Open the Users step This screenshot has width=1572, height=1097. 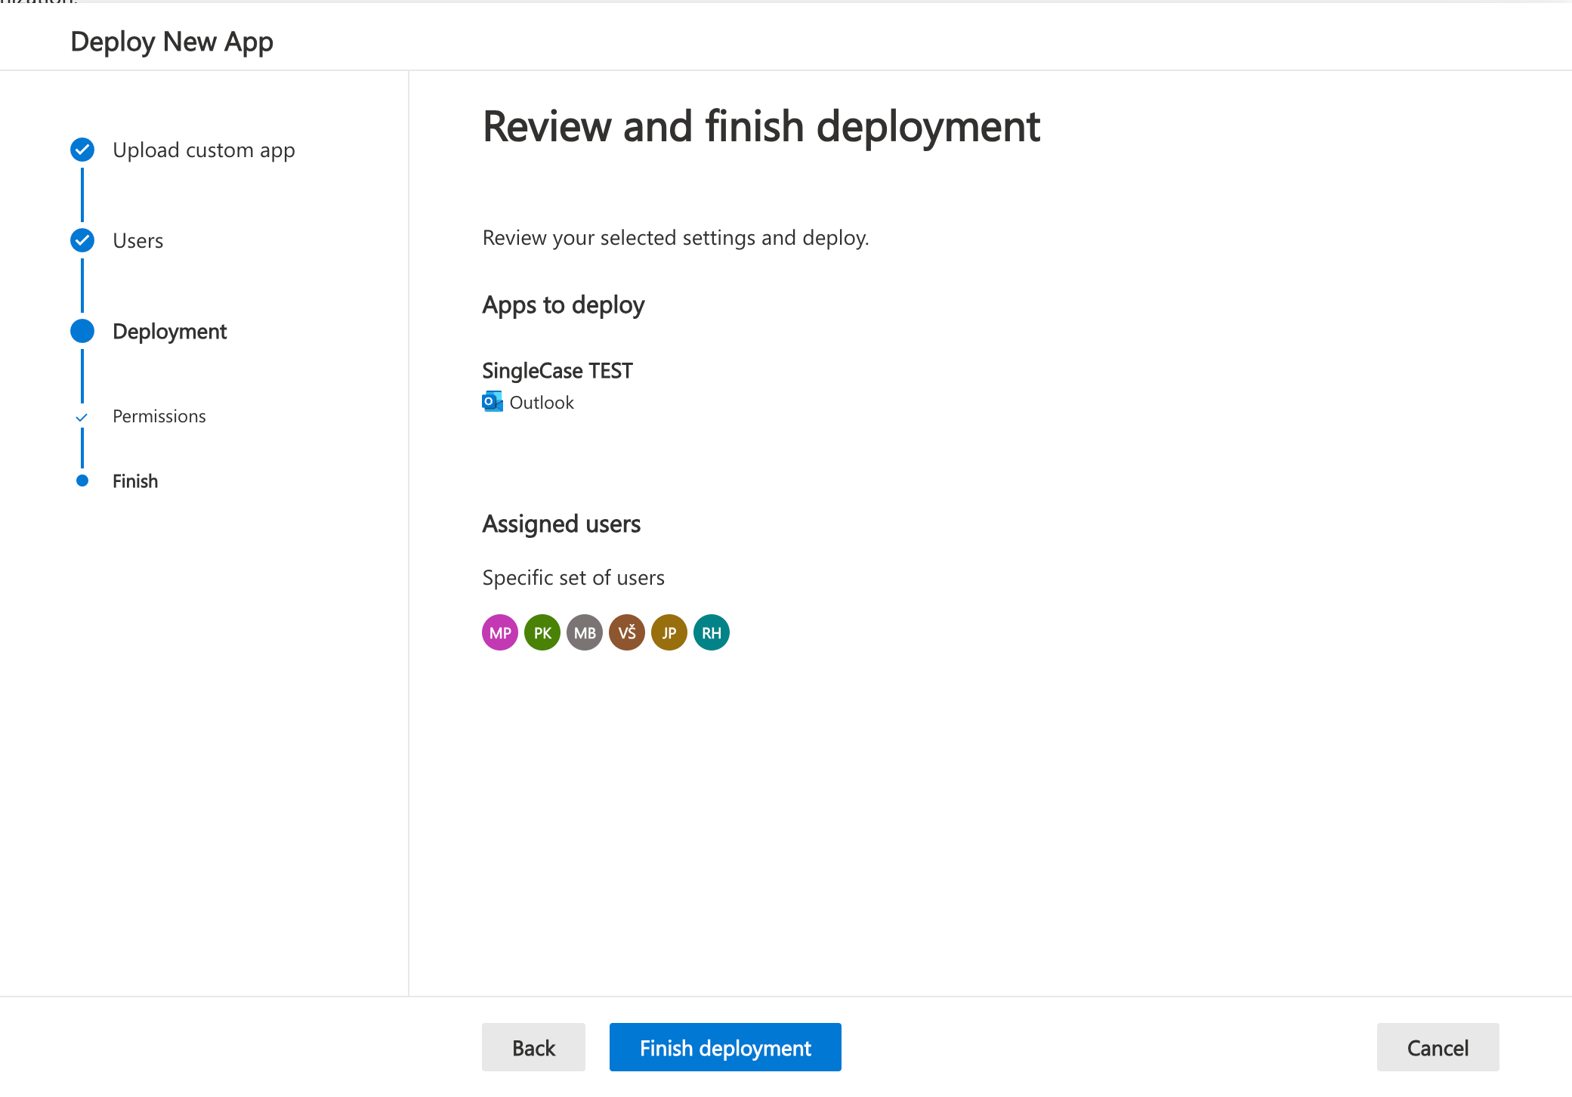138,241
